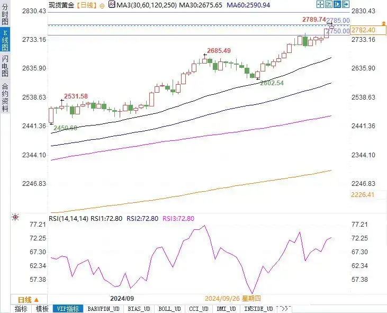The image size is (387, 313).
Task: Click the second chart layout icon at top right
Action: [329, 4]
